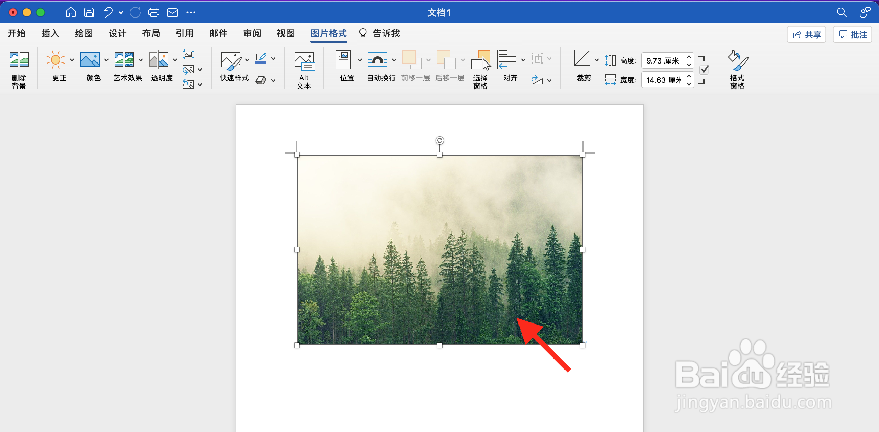The width and height of the screenshot is (879, 432).
Task: Select the forest picture in document
Action: pyautogui.click(x=440, y=250)
